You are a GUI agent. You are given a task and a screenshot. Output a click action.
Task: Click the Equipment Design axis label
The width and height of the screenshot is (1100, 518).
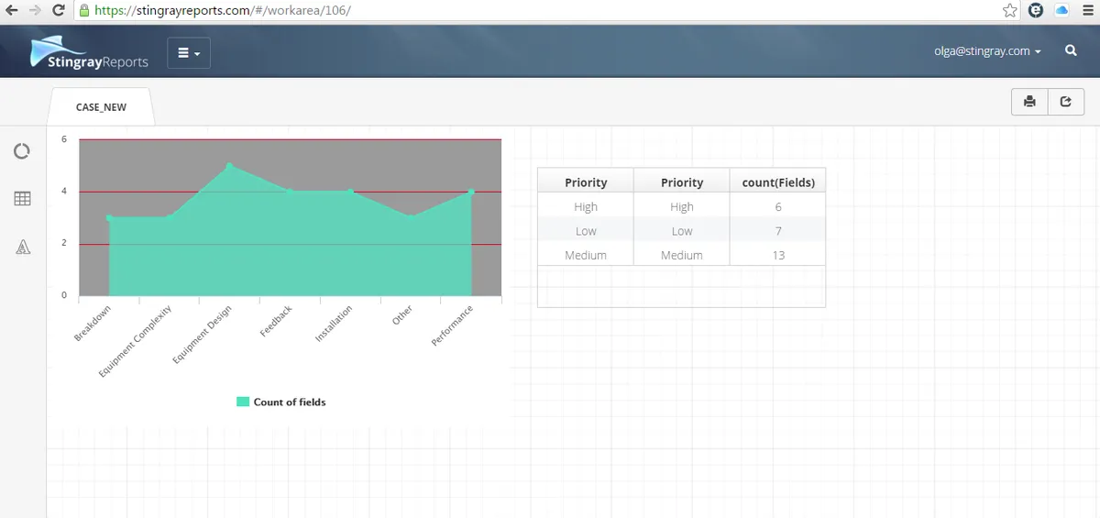203,335
